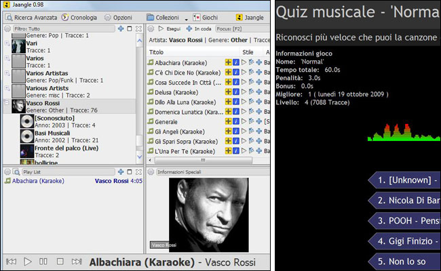The width and height of the screenshot is (441, 271).
Task: Click the blue info icon for Delusa (Karaoke)
Action: pyautogui.click(x=235, y=92)
